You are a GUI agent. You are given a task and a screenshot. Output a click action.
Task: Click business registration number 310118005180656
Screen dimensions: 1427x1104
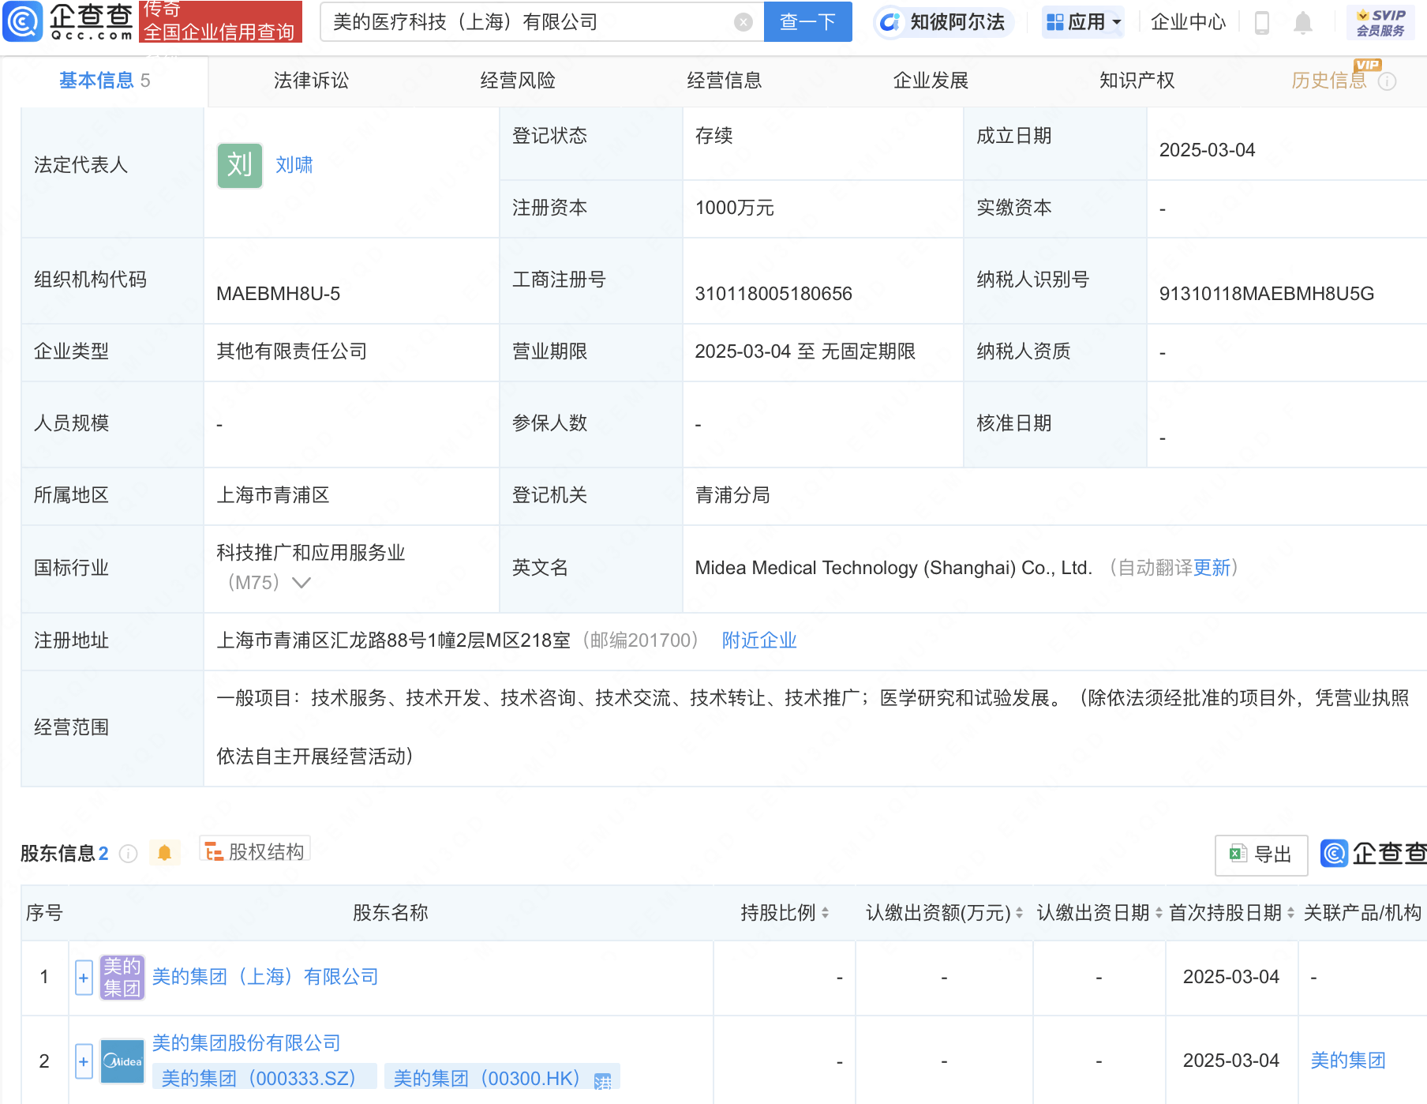[773, 294]
